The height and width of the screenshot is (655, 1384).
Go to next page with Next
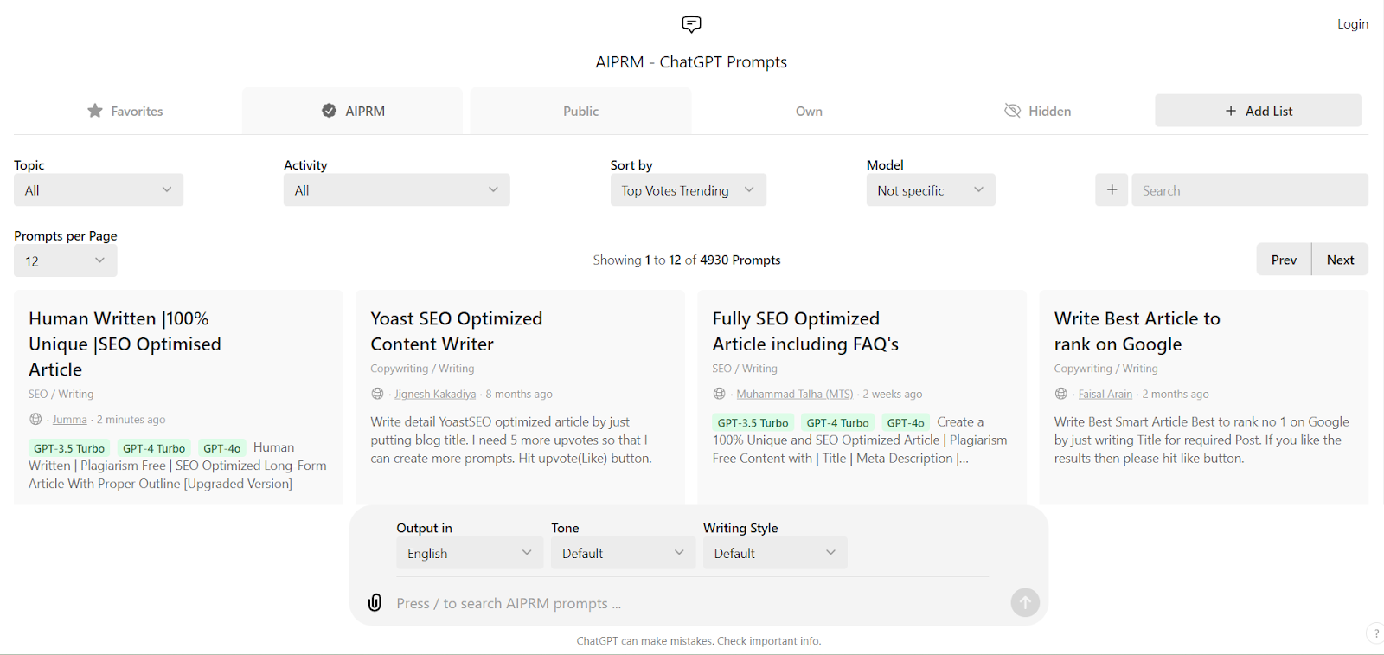tap(1341, 260)
